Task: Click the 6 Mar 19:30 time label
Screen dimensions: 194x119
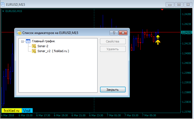Action: pyautogui.click(x=61, y=115)
